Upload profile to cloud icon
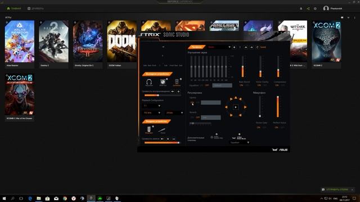360x202 pixels. click(x=246, y=47)
